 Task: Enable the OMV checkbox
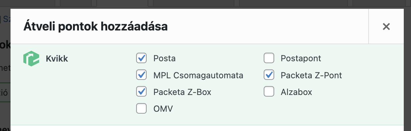[141, 108]
